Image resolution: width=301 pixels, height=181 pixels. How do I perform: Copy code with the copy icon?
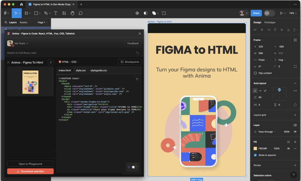(x=137, y=79)
